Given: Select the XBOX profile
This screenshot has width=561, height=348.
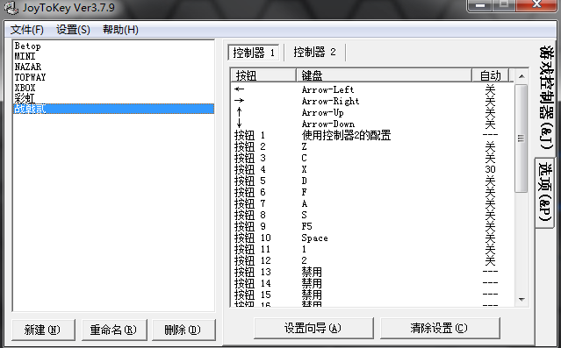Looking at the screenshot, I should 114,88.
